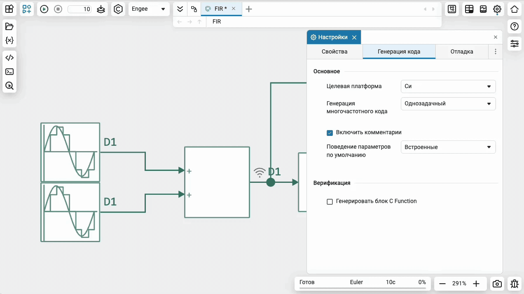Image resolution: width=524 pixels, height=294 pixels.
Task: Open the simulation search inspector icon
Action: coord(9,86)
